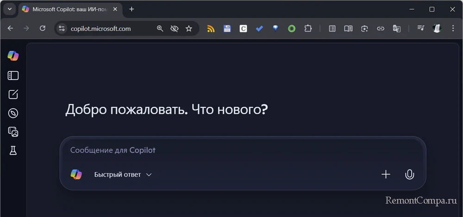The image size is (463, 217).
Task: Open the Extensions puzzle piece icon
Action: (x=307, y=29)
